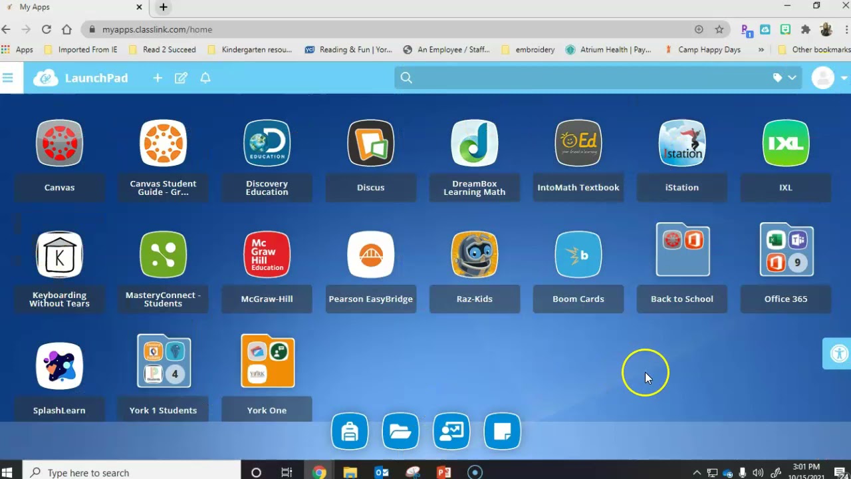Open Kindergarten resources bookmark folder
Screen dimensions: 851x479
pos(250,49)
